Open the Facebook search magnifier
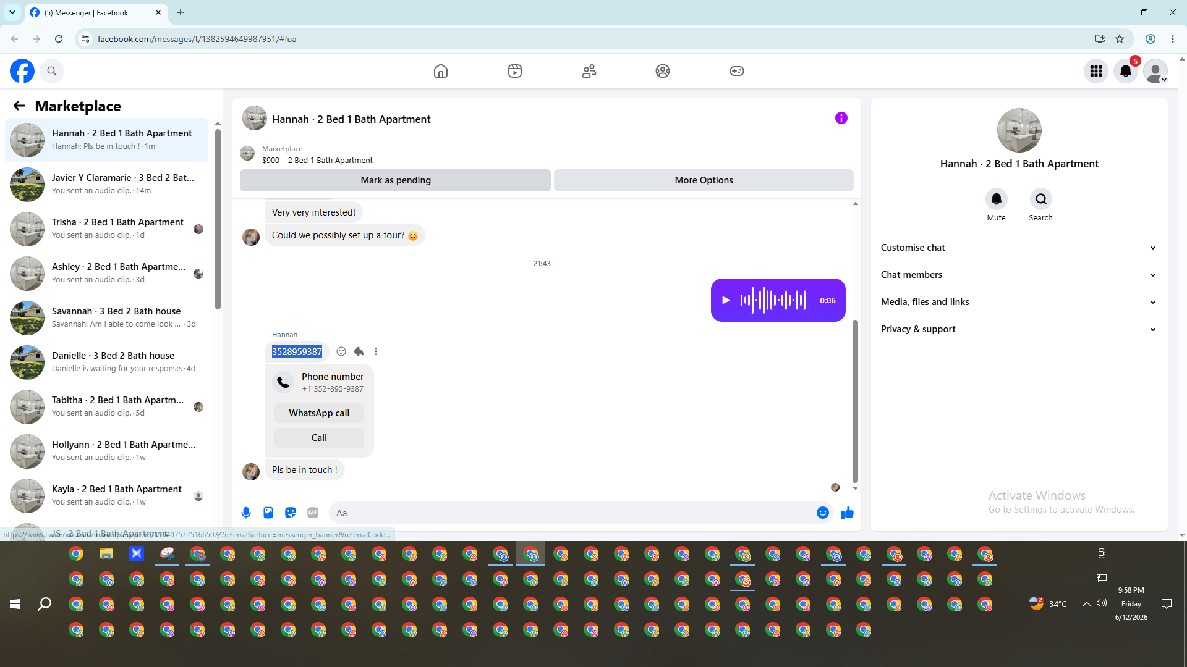 pos(52,71)
